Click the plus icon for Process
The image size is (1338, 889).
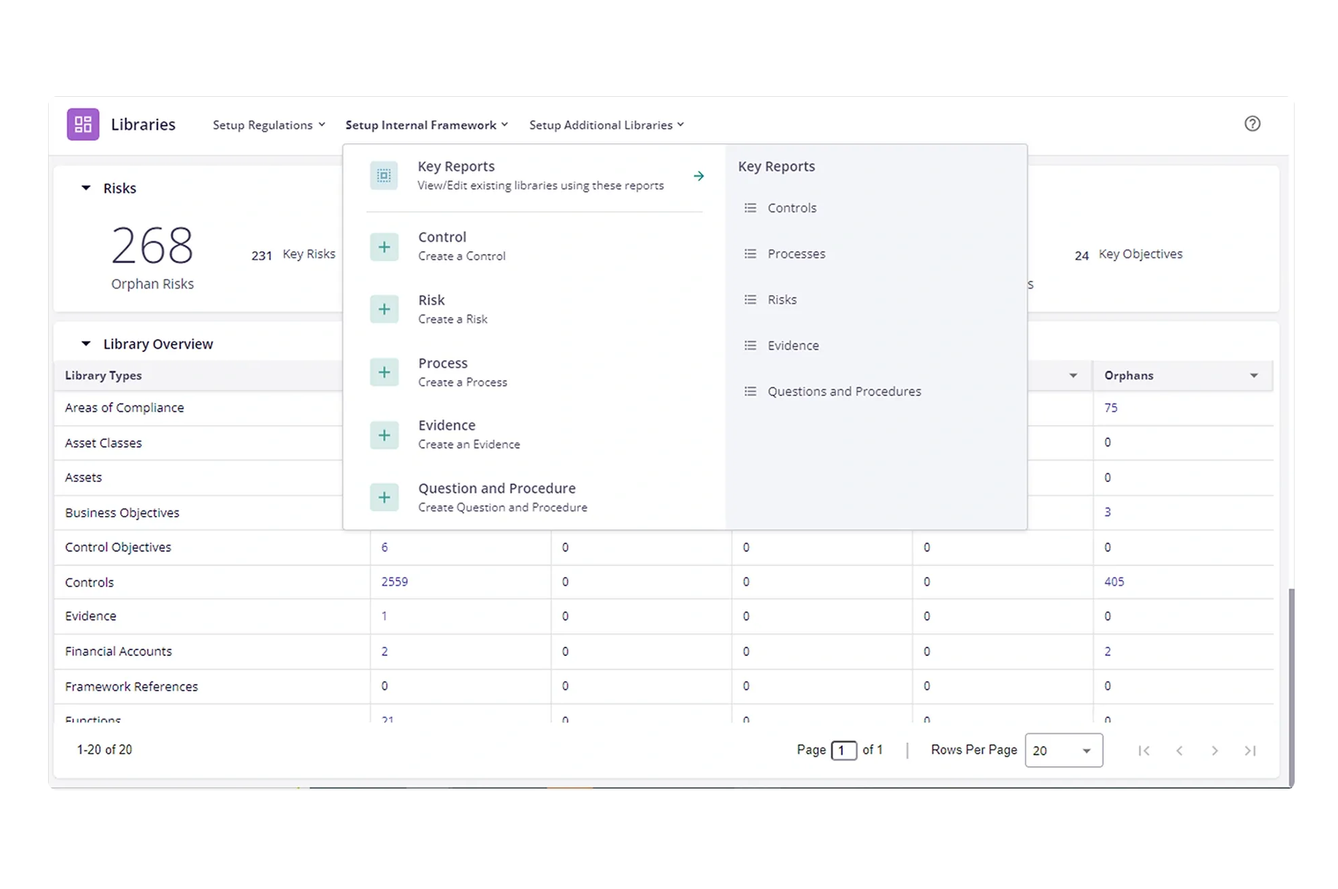pos(384,372)
